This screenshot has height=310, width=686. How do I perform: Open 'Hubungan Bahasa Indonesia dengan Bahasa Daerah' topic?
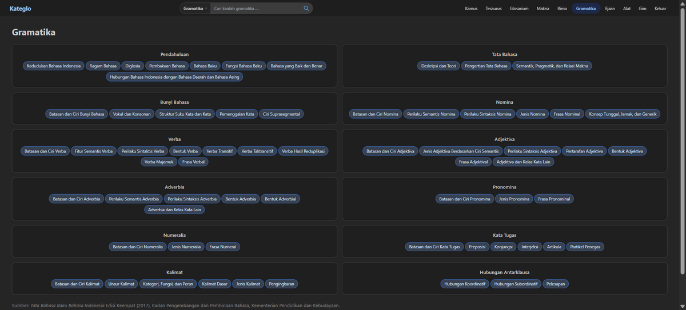click(174, 77)
